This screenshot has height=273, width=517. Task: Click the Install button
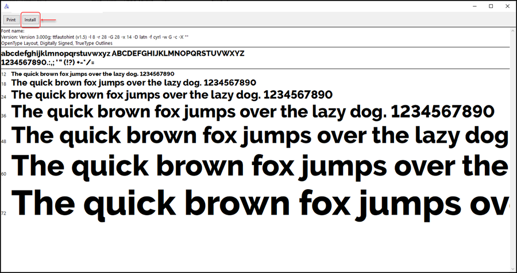[30, 19]
